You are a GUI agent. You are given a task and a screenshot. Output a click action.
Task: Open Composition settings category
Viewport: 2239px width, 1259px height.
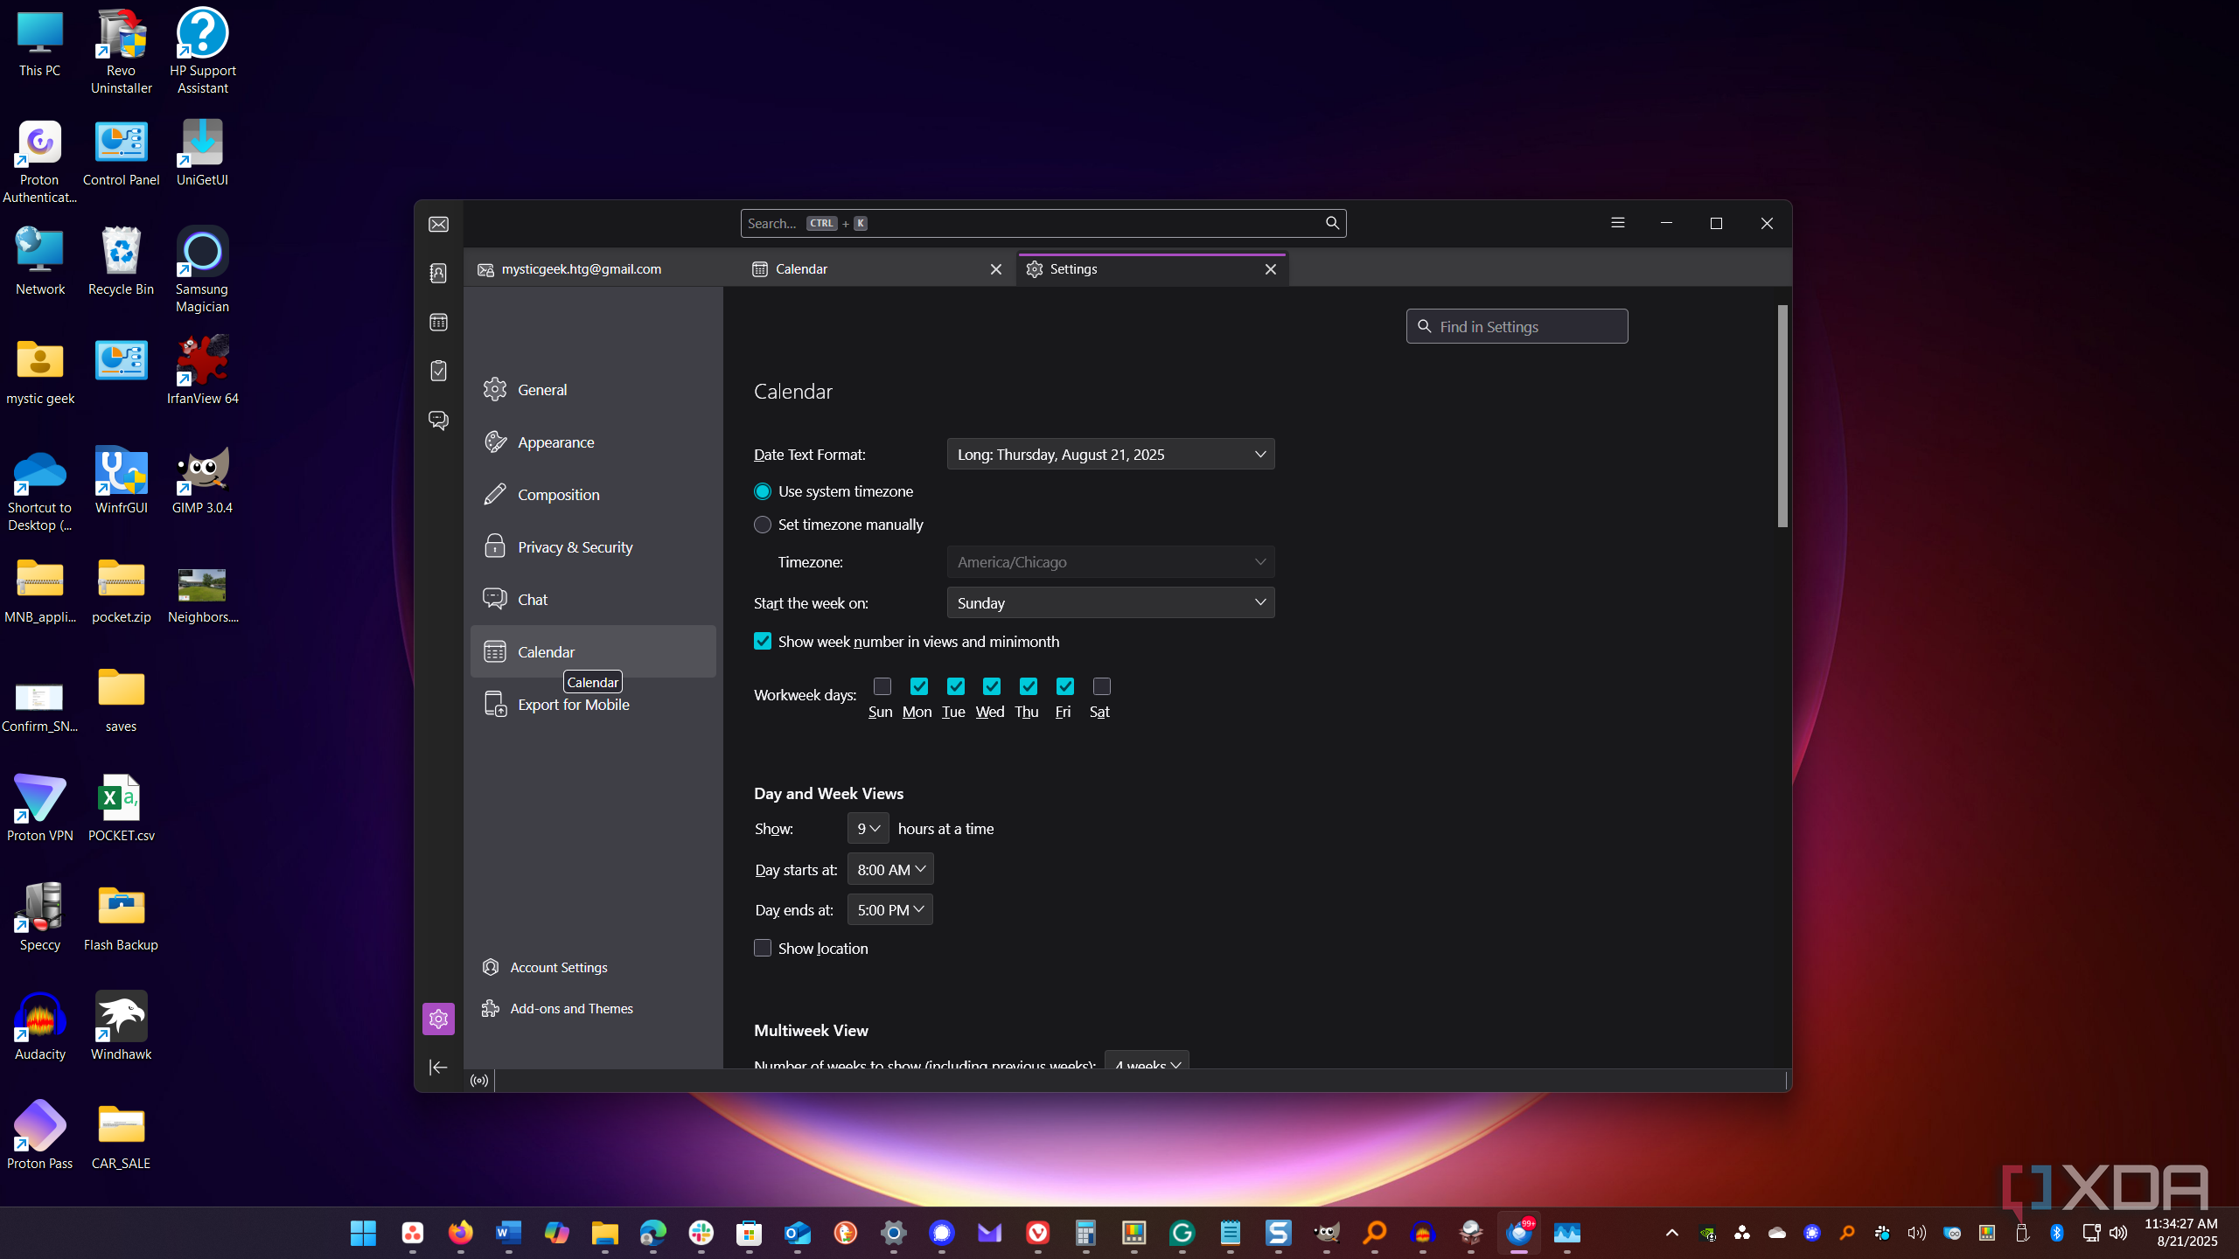point(593,495)
